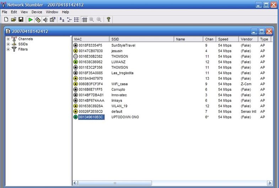Click the Senao Intl vendor cell
Viewport: 279px width, 188px height.
pyautogui.click(x=248, y=111)
